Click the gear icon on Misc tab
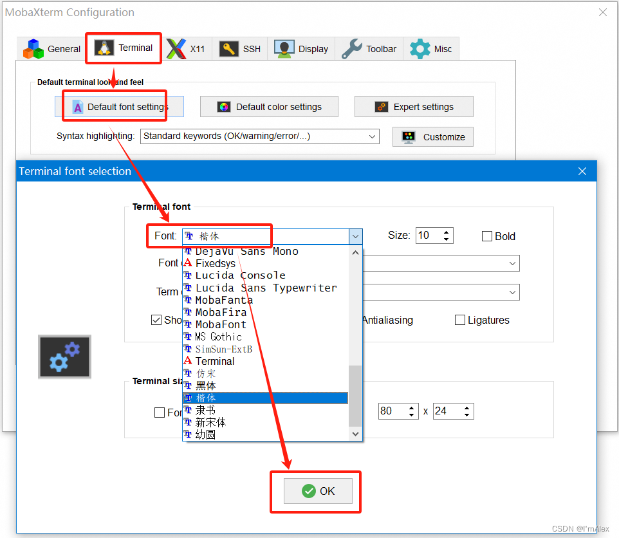 click(x=420, y=49)
